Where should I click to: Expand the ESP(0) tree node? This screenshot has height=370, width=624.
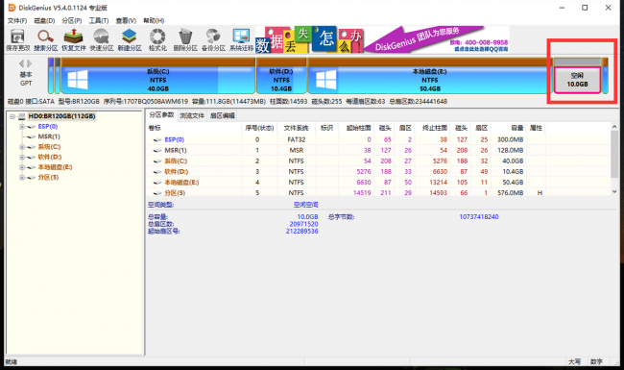point(22,127)
